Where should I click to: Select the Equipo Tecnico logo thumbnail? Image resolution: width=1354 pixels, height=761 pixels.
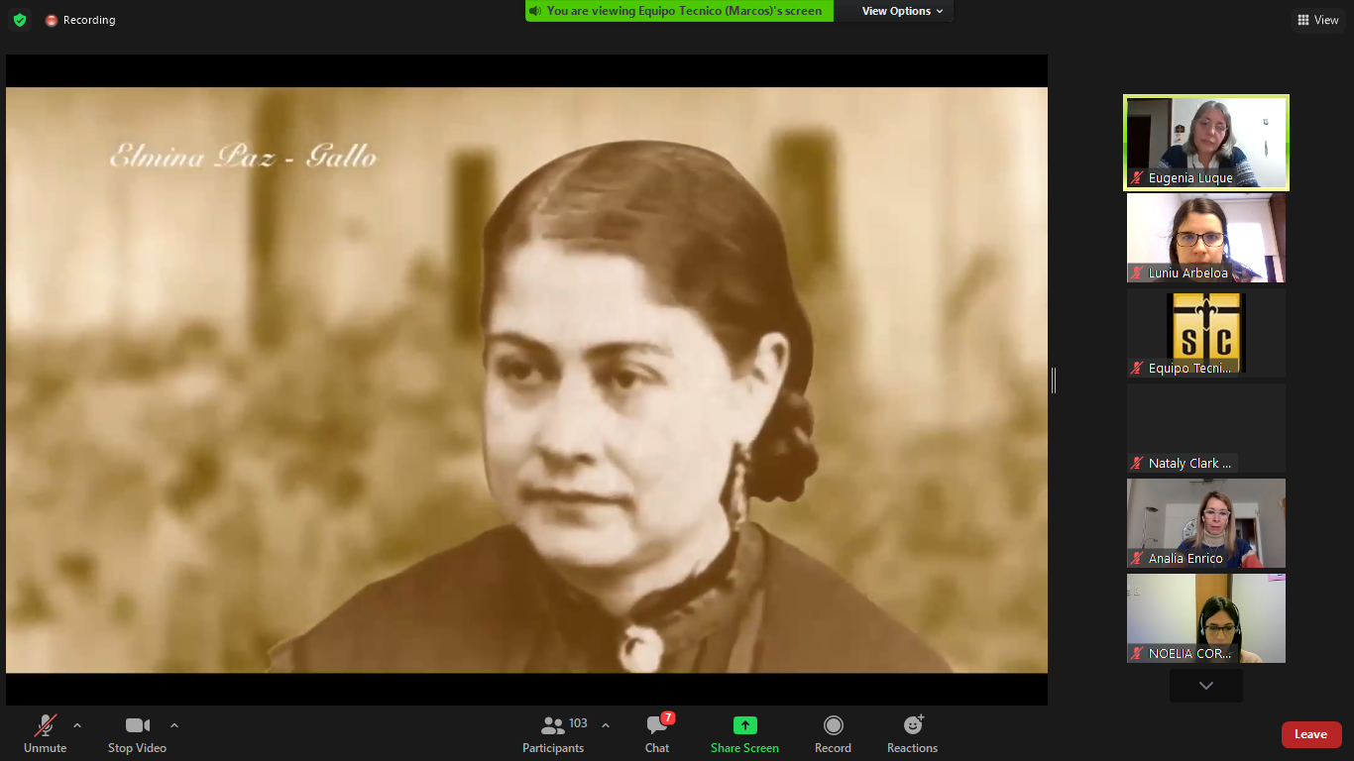[1206, 333]
